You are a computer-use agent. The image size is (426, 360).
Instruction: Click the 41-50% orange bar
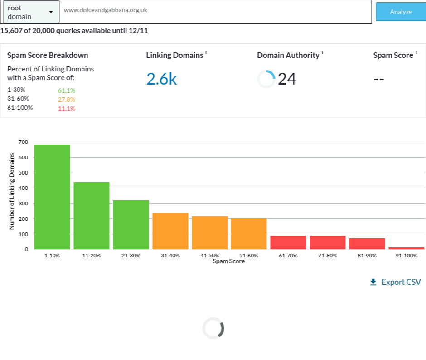pyautogui.click(x=210, y=232)
